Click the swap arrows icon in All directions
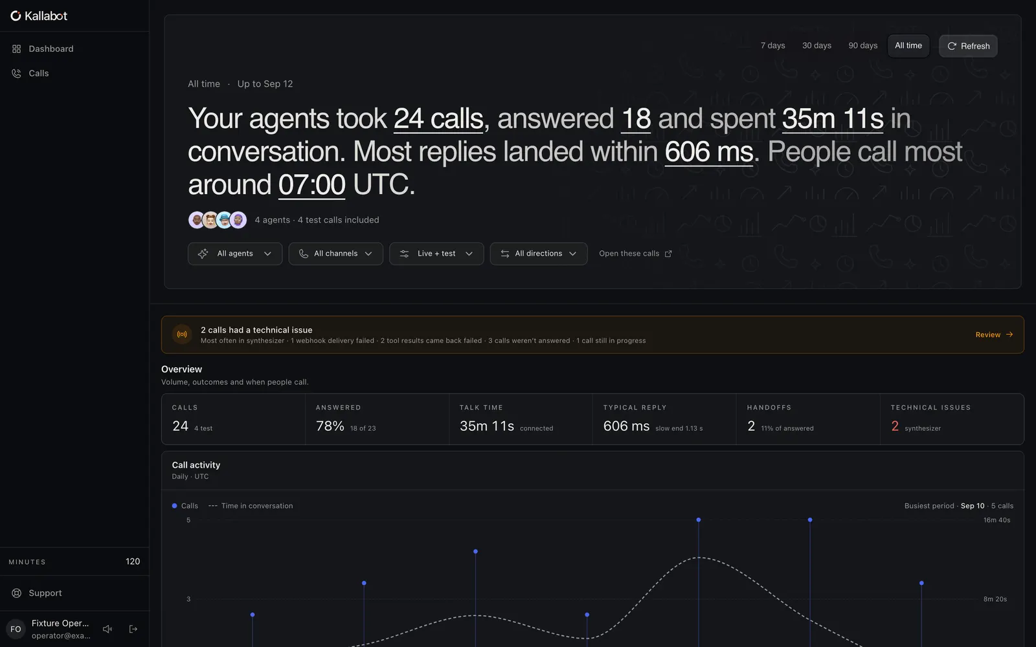 [x=505, y=254]
